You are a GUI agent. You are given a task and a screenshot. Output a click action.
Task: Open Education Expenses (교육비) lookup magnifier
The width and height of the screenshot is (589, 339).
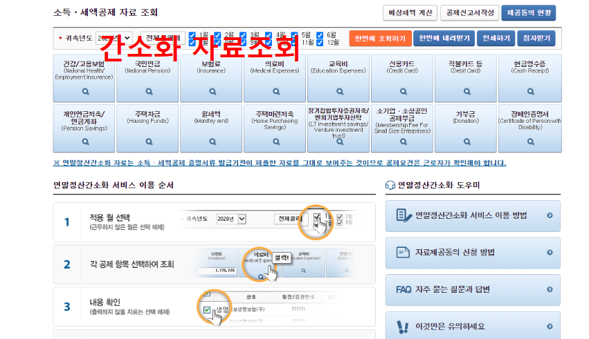[340, 91]
